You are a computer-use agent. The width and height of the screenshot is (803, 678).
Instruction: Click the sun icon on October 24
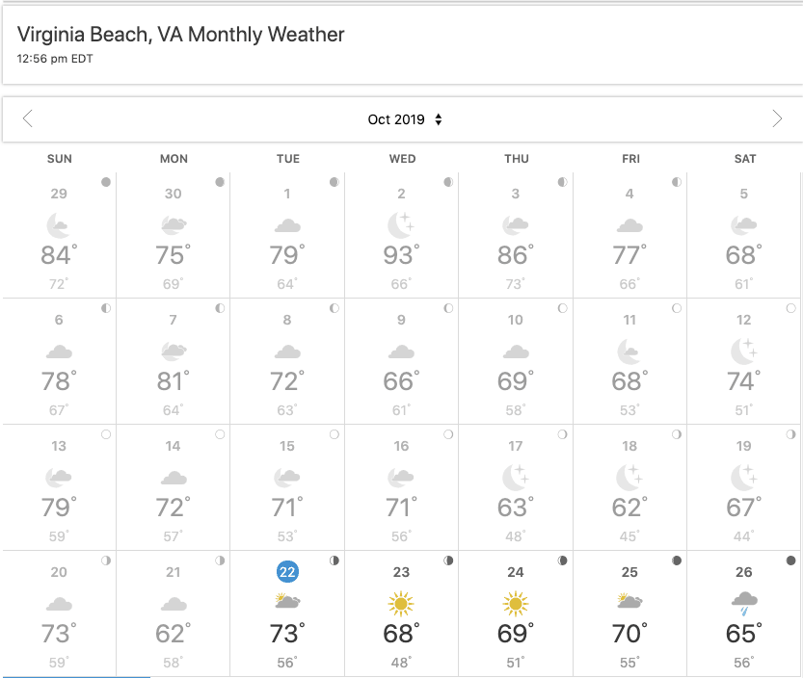pyautogui.click(x=515, y=603)
